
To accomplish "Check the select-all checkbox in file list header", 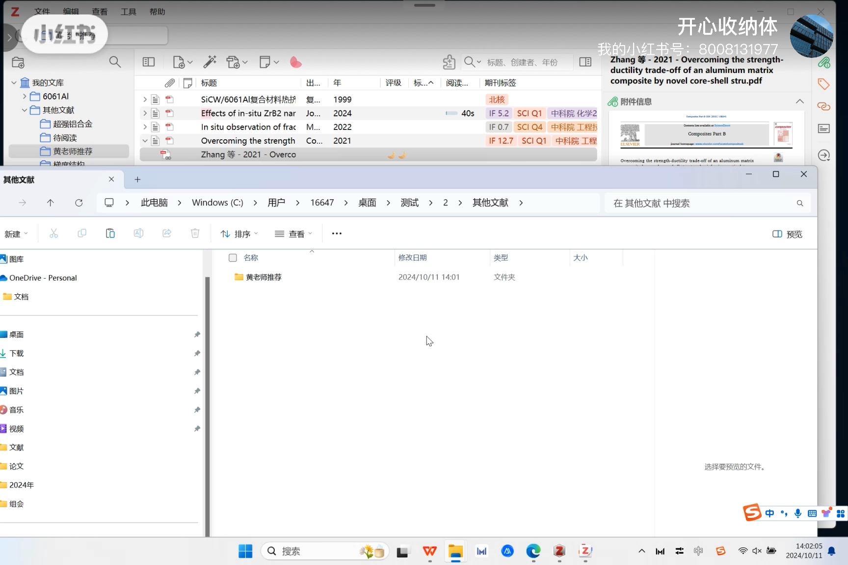I will click(232, 257).
